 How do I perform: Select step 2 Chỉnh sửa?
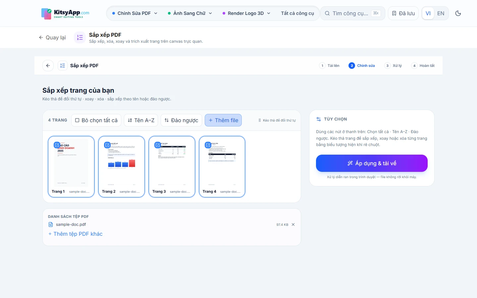(x=362, y=66)
